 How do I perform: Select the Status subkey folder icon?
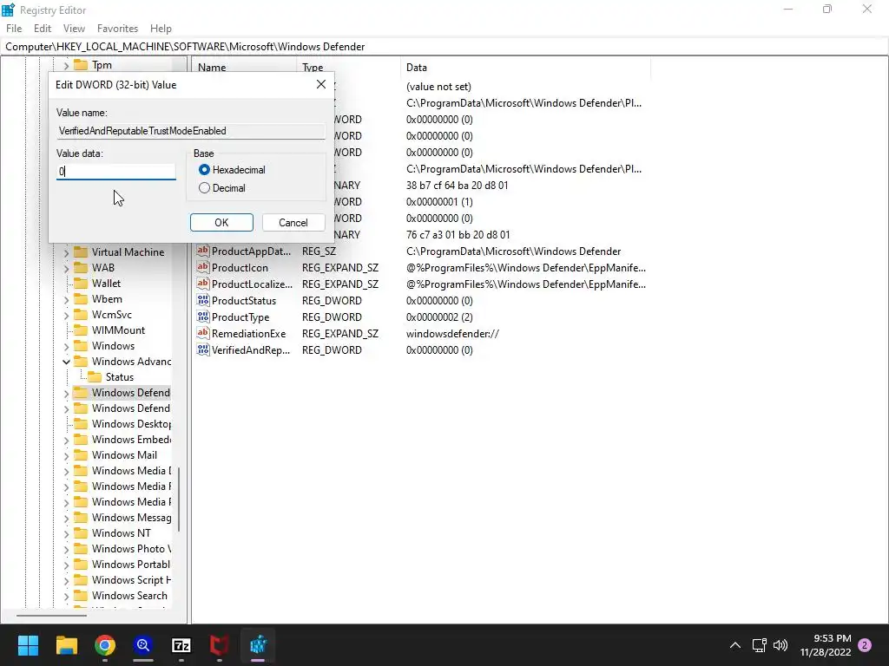point(95,377)
